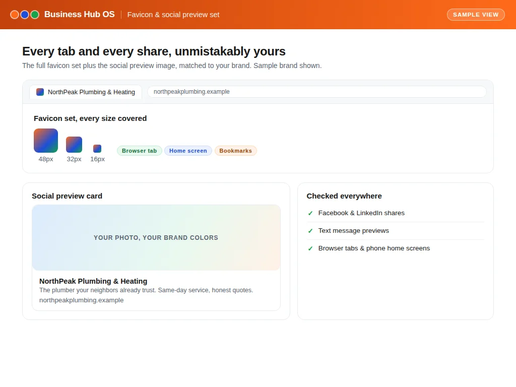Image resolution: width=516 pixels, height=387 pixels.
Task: Click the green circle in the header logo
Action: coord(35,15)
